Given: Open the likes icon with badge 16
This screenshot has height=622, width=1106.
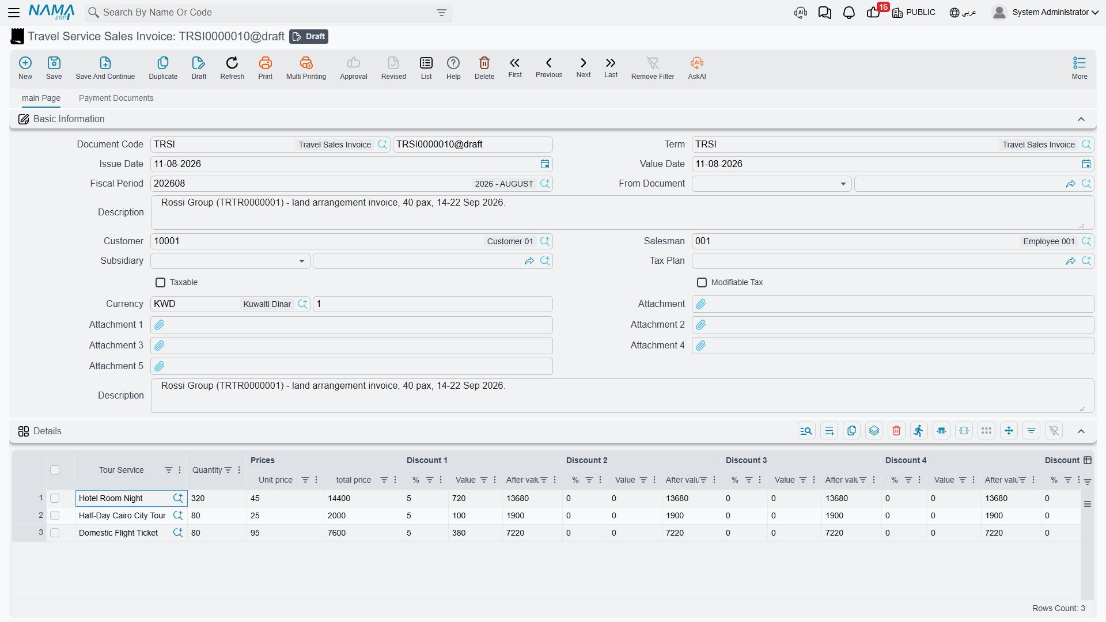Looking at the screenshot, I should click(873, 13).
